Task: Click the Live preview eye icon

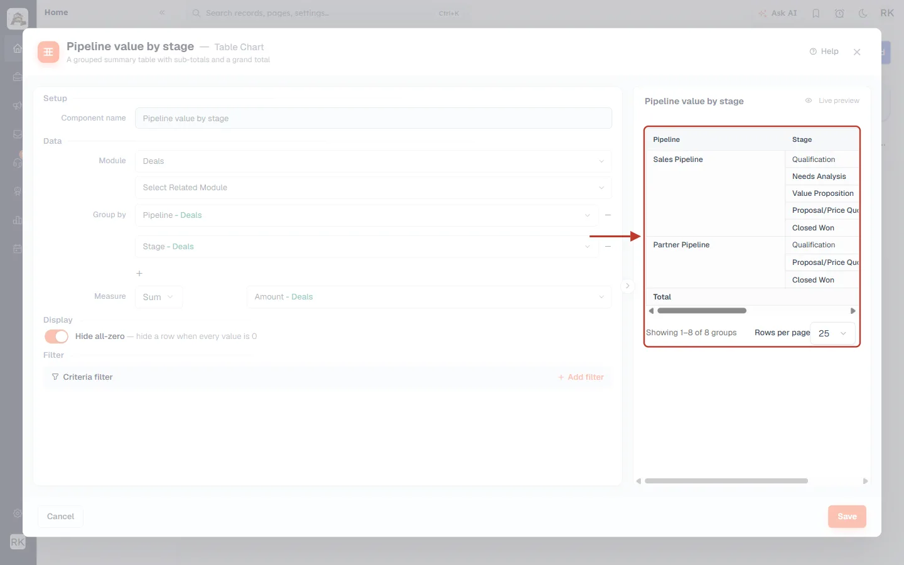Action: [x=809, y=100]
